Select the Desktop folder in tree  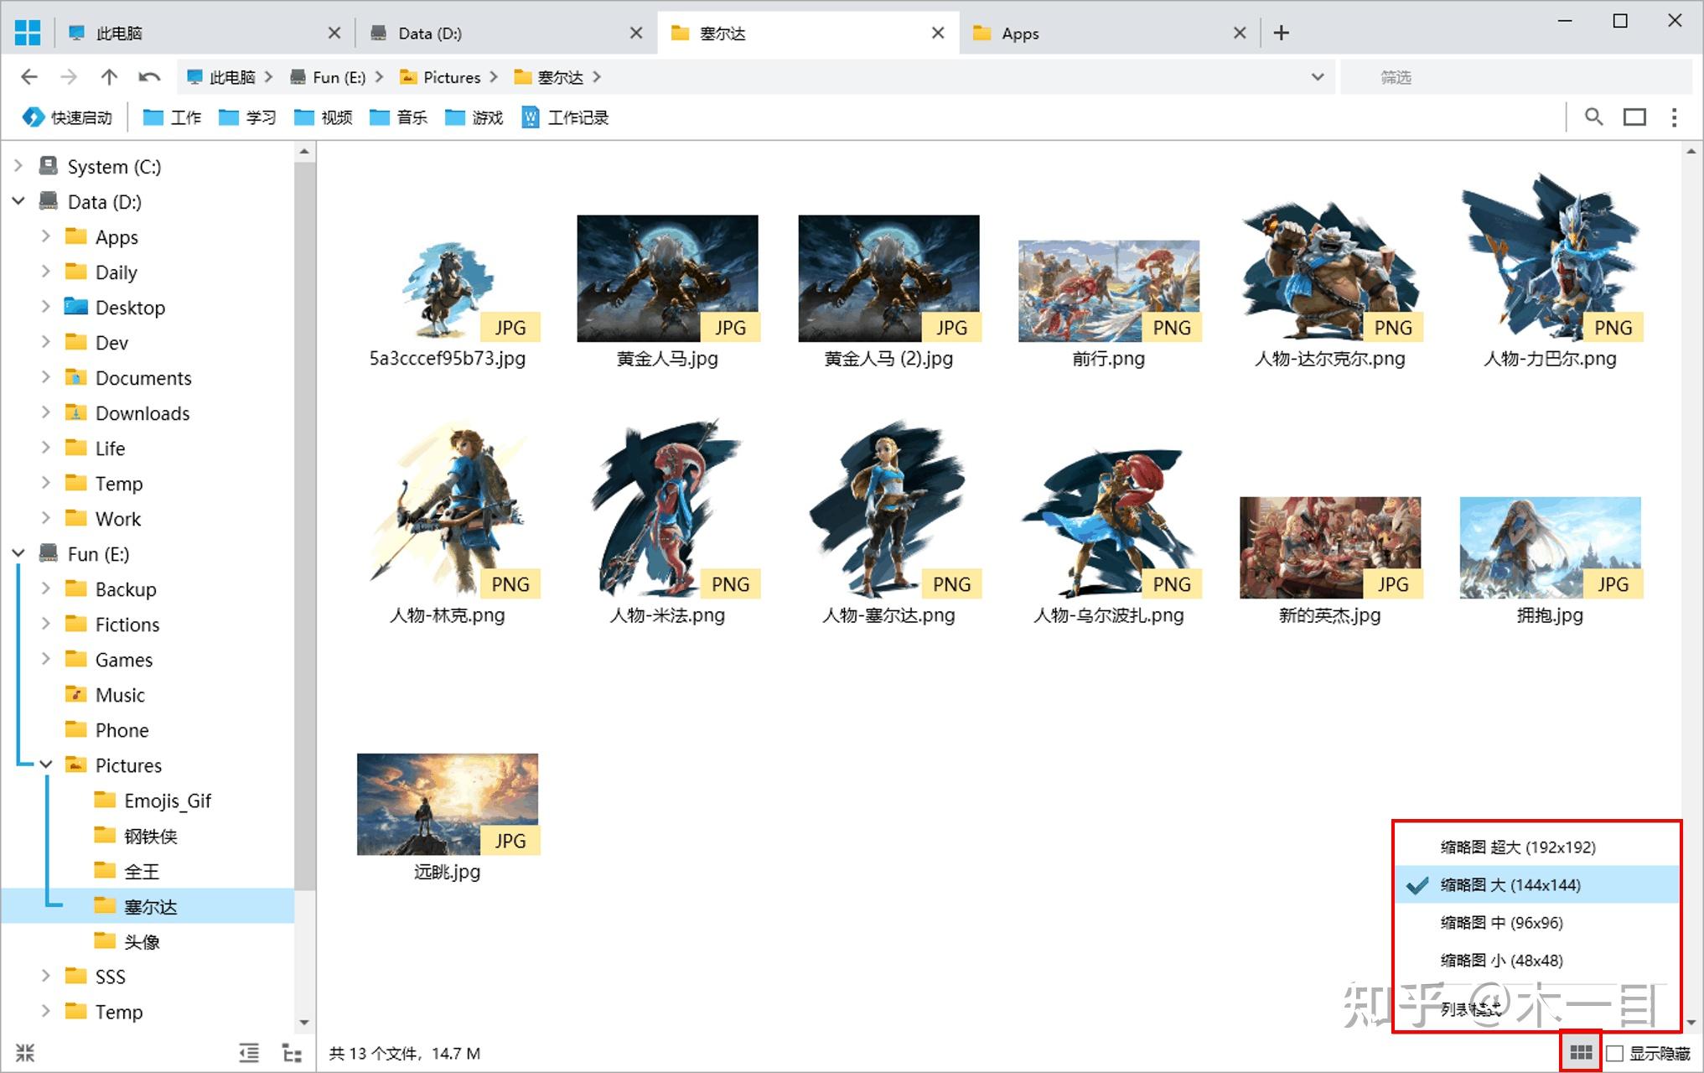coord(130,307)
